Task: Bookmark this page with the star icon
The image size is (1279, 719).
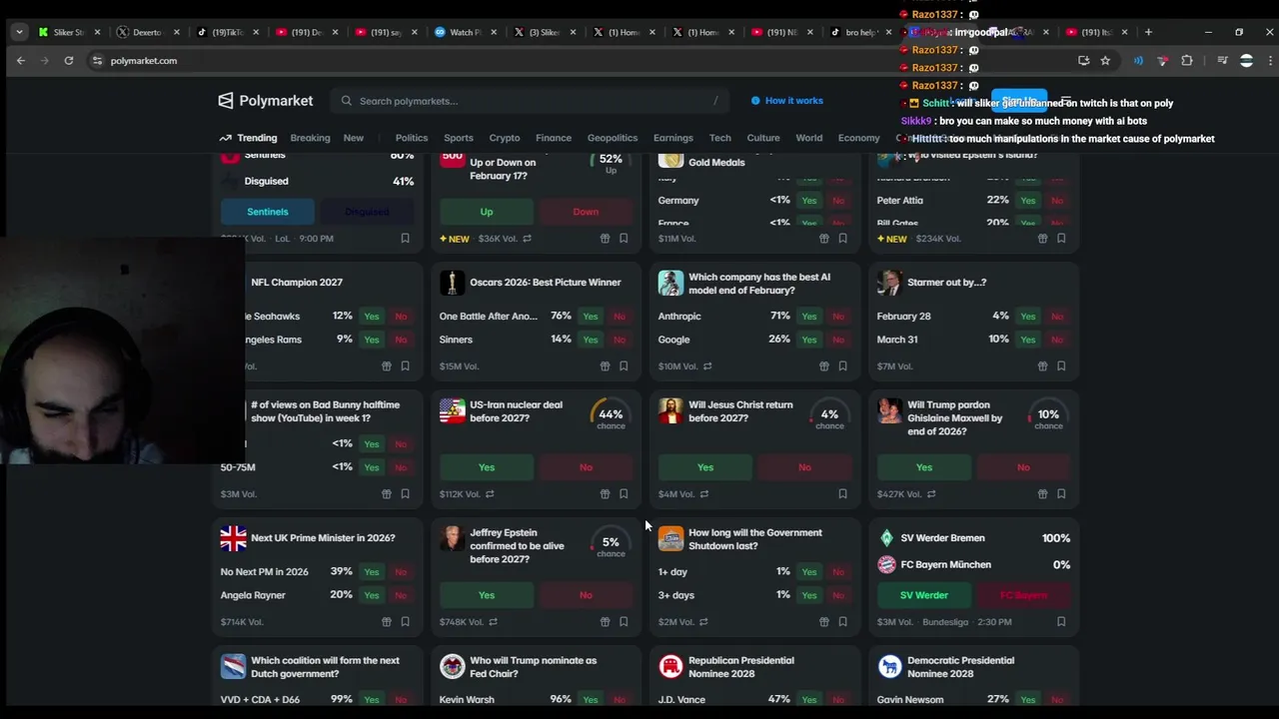Action: pyautogui.click(x=1105, y=61)
